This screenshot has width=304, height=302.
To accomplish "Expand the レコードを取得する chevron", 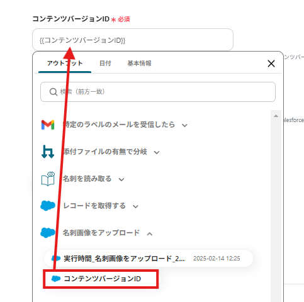I will 135,206.
